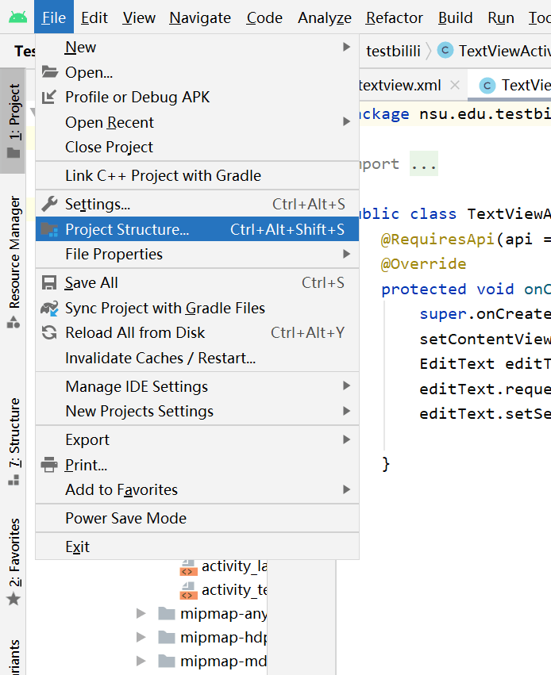Click the setContentView code line
The image size is (551, 675).
[485, 339]
